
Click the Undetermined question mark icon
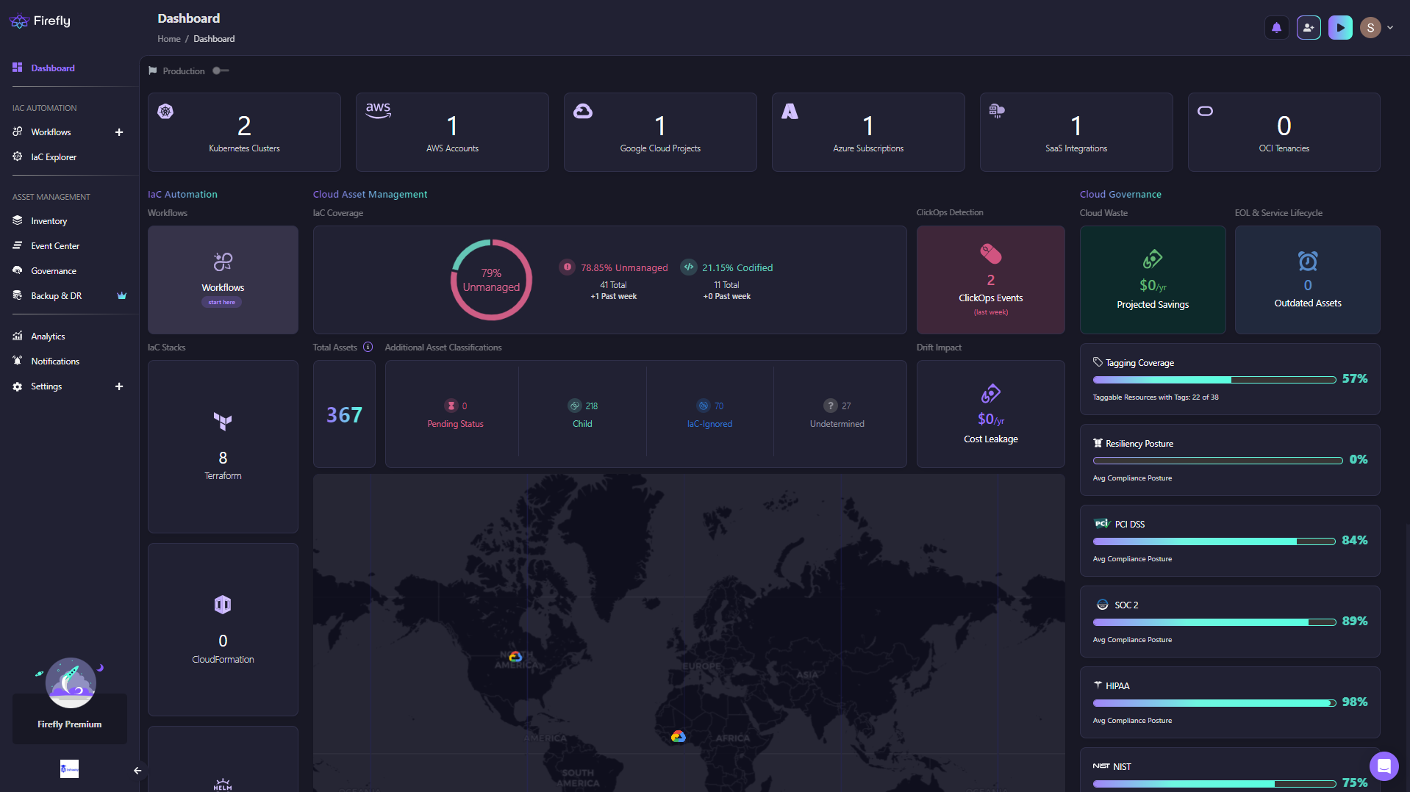pos(831,406)
